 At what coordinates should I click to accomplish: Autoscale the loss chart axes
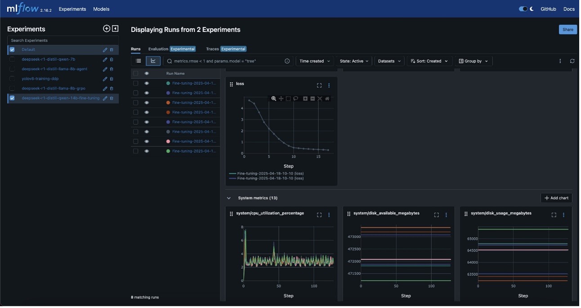point(320,99)
